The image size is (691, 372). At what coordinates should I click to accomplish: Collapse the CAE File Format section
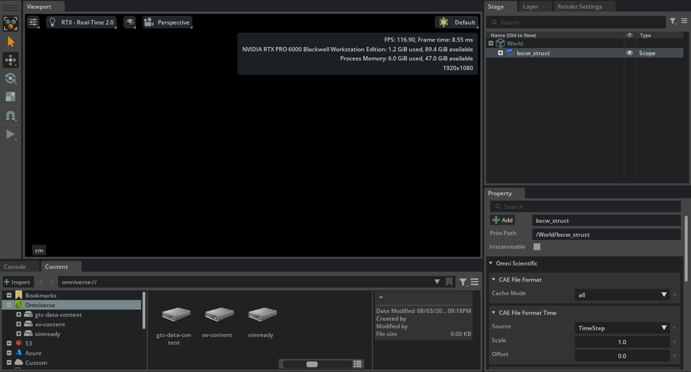pos(494,280)
